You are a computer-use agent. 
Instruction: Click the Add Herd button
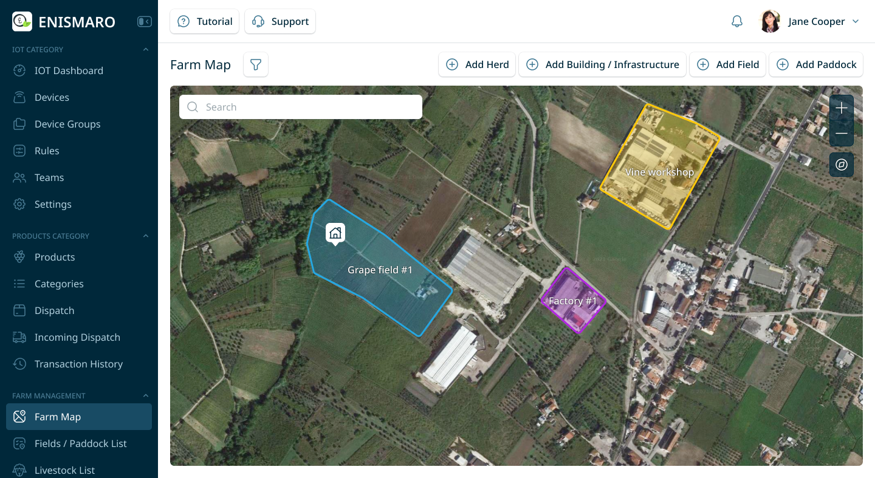pyautogui.click(x=477, y=64)
